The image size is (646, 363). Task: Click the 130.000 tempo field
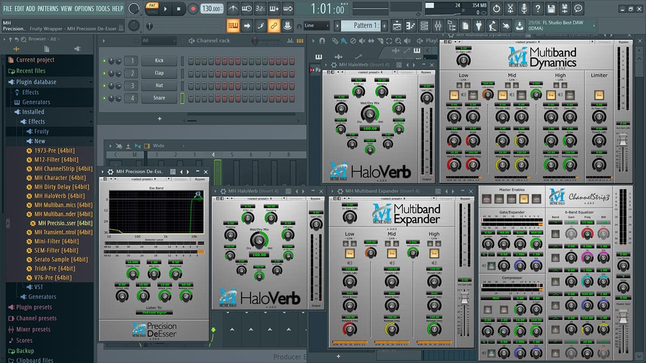pos(212,9)
